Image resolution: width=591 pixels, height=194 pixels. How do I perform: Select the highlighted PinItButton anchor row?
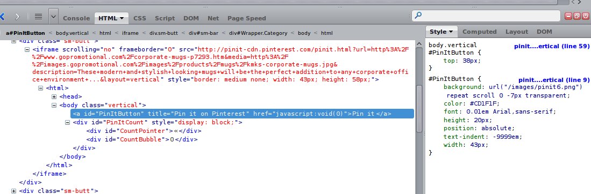(x=242, y=114)
